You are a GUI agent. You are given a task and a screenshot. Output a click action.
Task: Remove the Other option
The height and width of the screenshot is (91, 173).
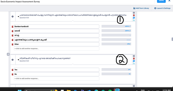pyautogui.click(x=13, y=44)
